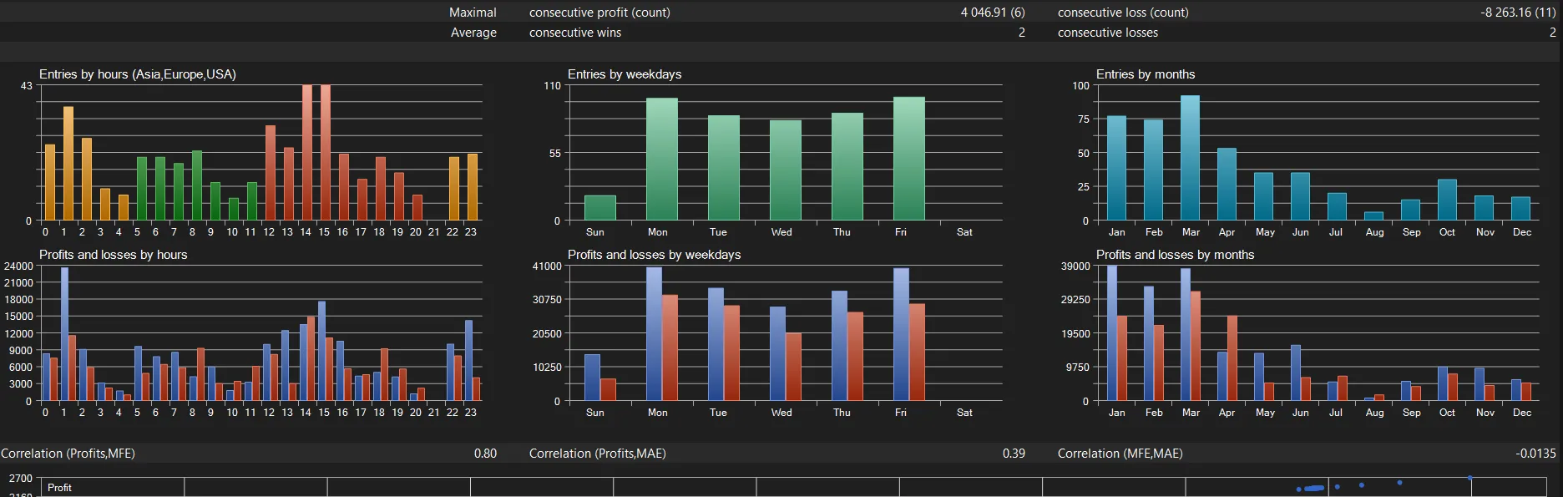Click the 39000 axis value in months profit chart
Screen dimensions: 1563x497
[x=1075, y=266]
